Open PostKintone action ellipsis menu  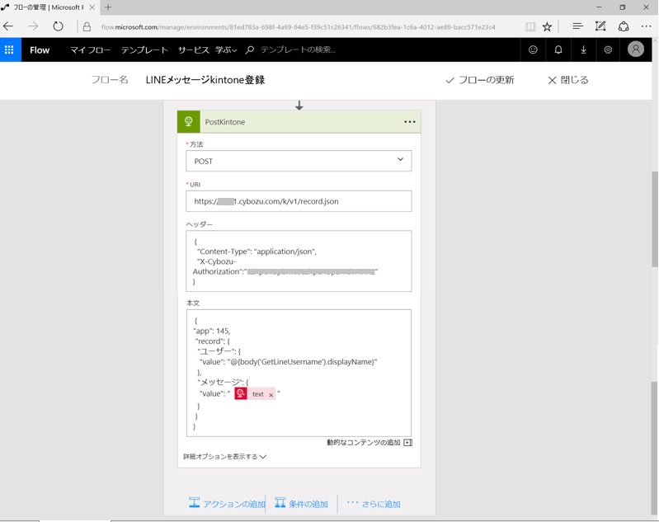point(410,122)
